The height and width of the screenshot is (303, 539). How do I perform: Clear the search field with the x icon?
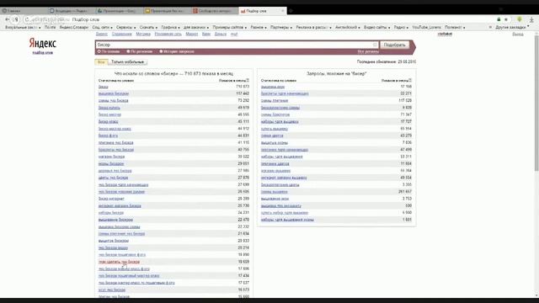(375, 45)
